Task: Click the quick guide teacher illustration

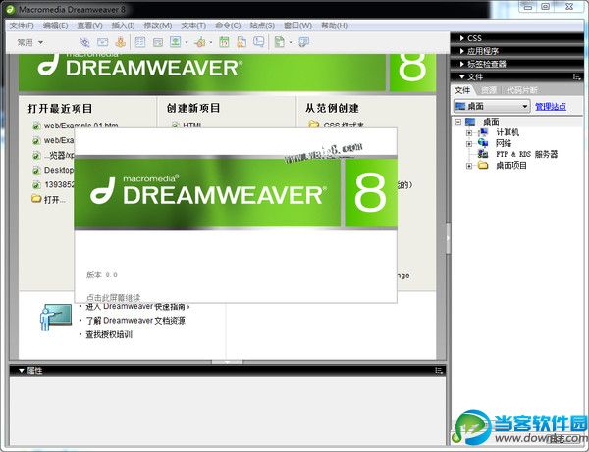Action: (56, 318)
